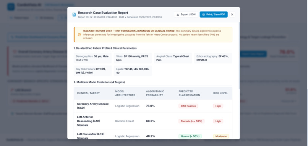The width and height of the screenshot is (308, 146).
Task: Click Key Risk Factors HTN card
Action: (93, 71)
